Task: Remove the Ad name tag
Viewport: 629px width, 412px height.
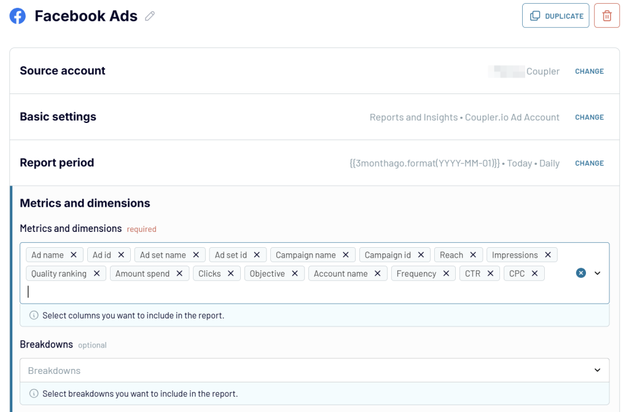Action: tap(74, 255)
